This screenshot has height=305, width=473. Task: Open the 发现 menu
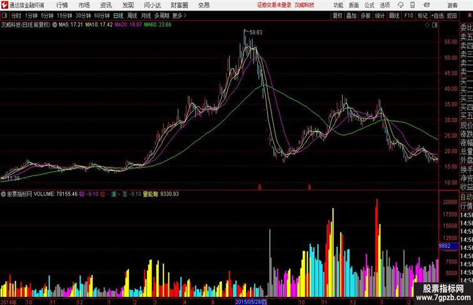pos(128,5)
